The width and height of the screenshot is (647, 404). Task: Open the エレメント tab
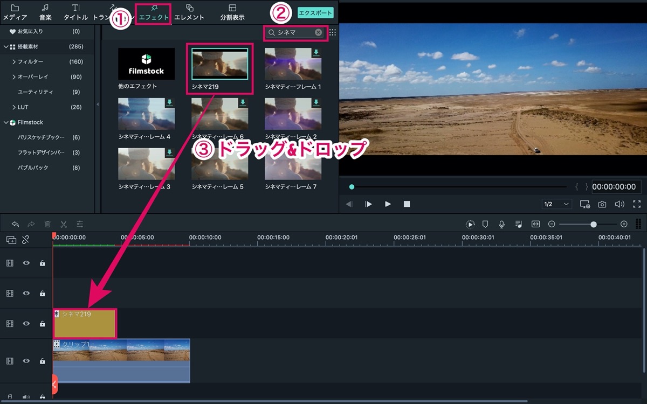(x=189, y=12)
